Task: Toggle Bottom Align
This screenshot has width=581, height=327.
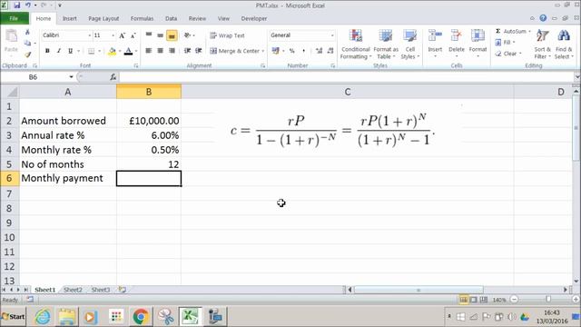Action: point(172,35)
